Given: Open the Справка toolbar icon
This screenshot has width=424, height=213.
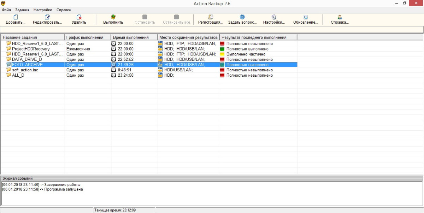Looking at the screenshot, I should coord(340,17).
